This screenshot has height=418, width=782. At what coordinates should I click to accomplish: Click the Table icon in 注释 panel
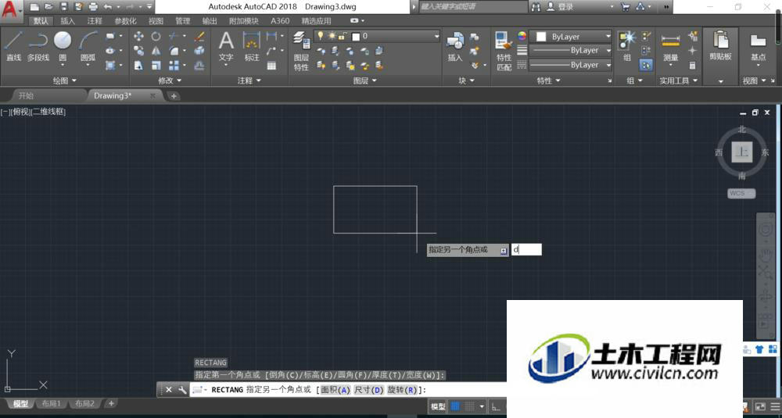pos(271,66)
